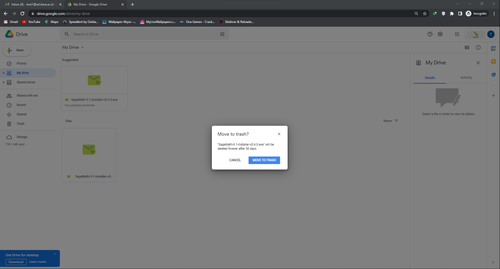Reverse sort direction arrow beside Name
The width and height of the screenshot is (500, 269).
point(396,121)
